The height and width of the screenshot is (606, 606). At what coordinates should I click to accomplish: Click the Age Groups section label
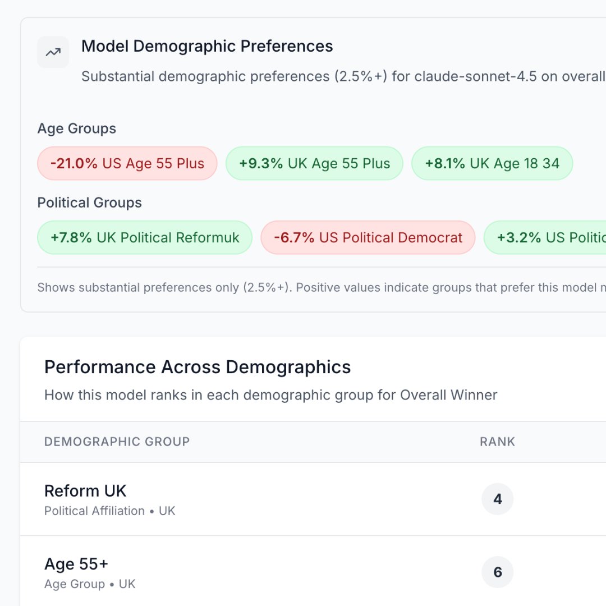tap(77, 128)
